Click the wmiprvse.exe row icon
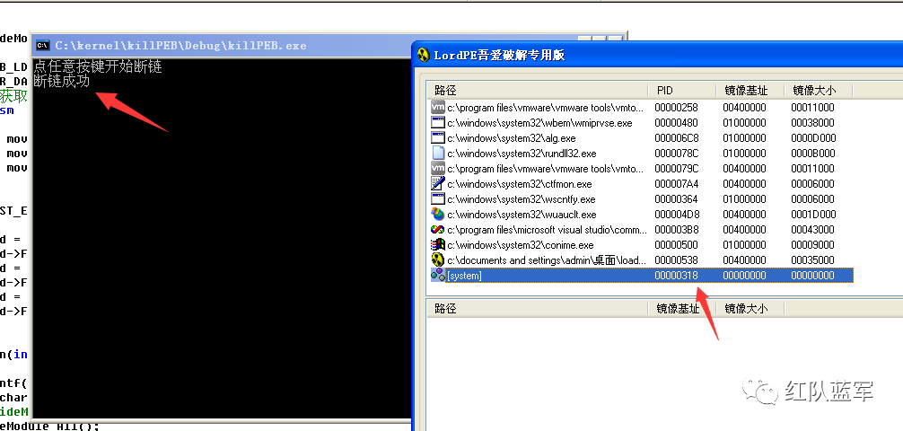903x431 pixels. click(438, 123)
